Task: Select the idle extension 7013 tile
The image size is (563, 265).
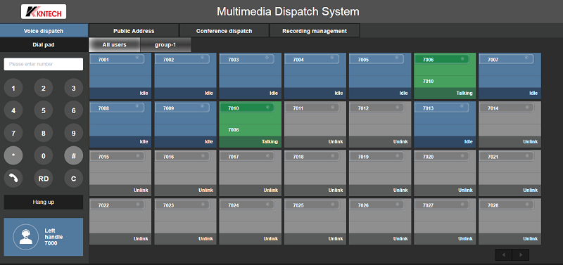Action: coord(445,124)
